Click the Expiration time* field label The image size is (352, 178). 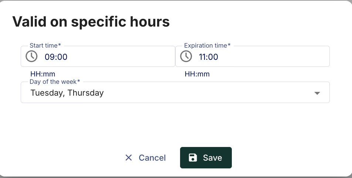207,45
